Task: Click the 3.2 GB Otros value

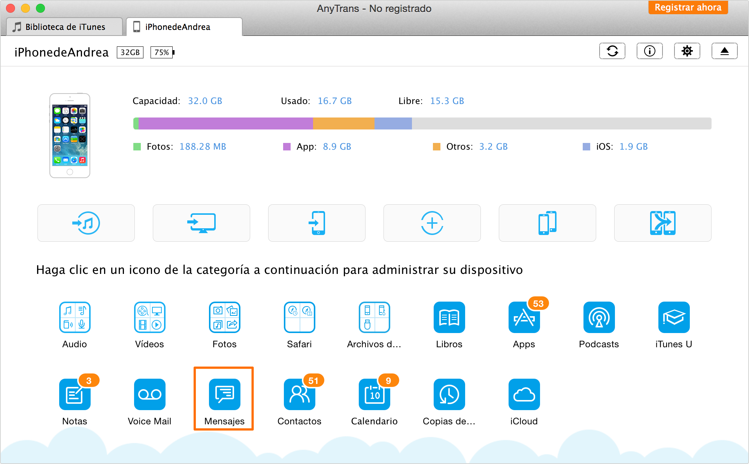Action: (494, 147)
